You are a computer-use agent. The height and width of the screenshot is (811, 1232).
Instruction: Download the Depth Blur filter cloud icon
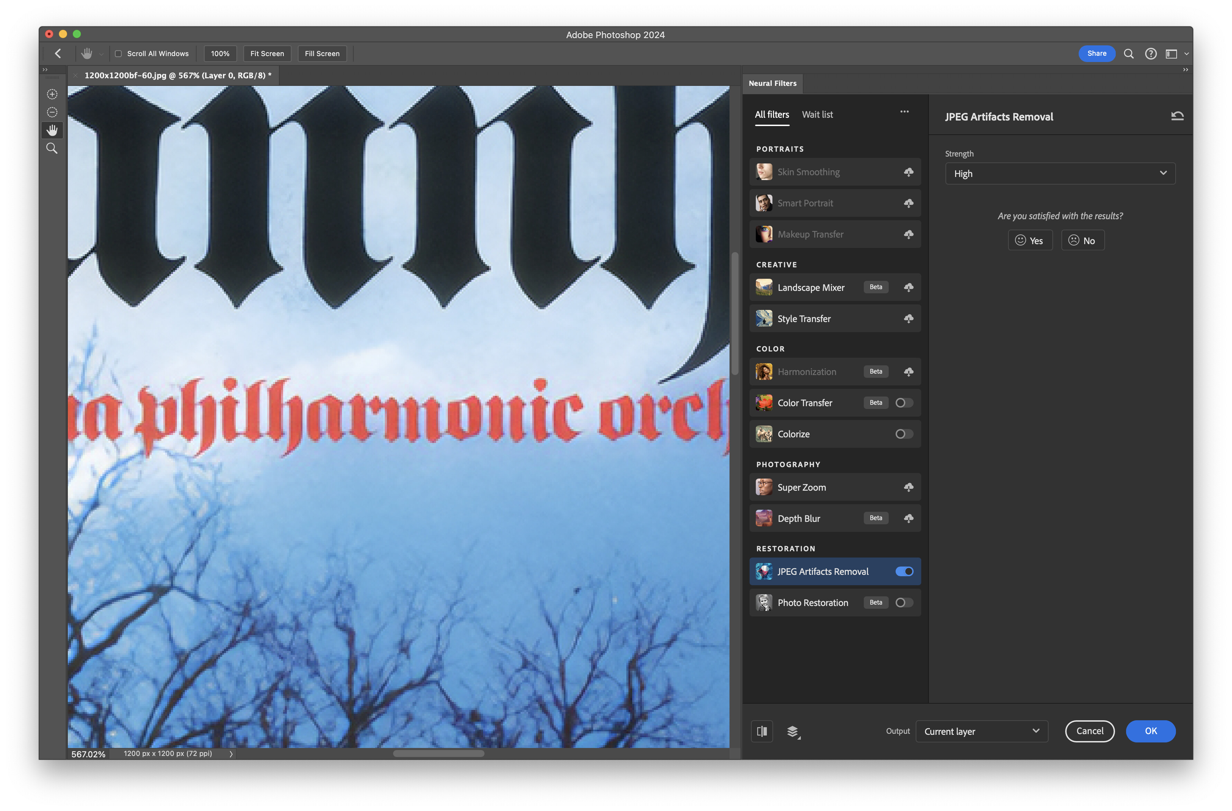point(908,518)
